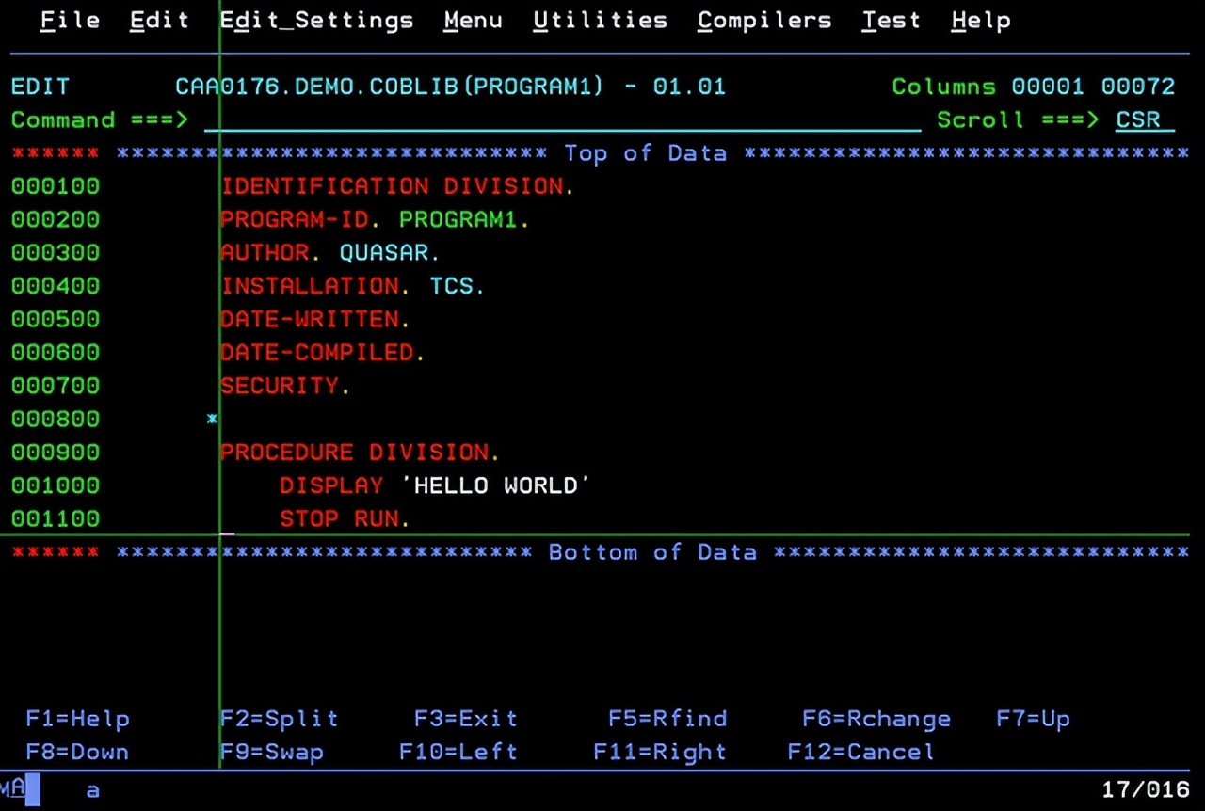Click the Top of Data marker
Image resolution: width=1205 pixels, height=811 pixels.
(x=646, y=153)
